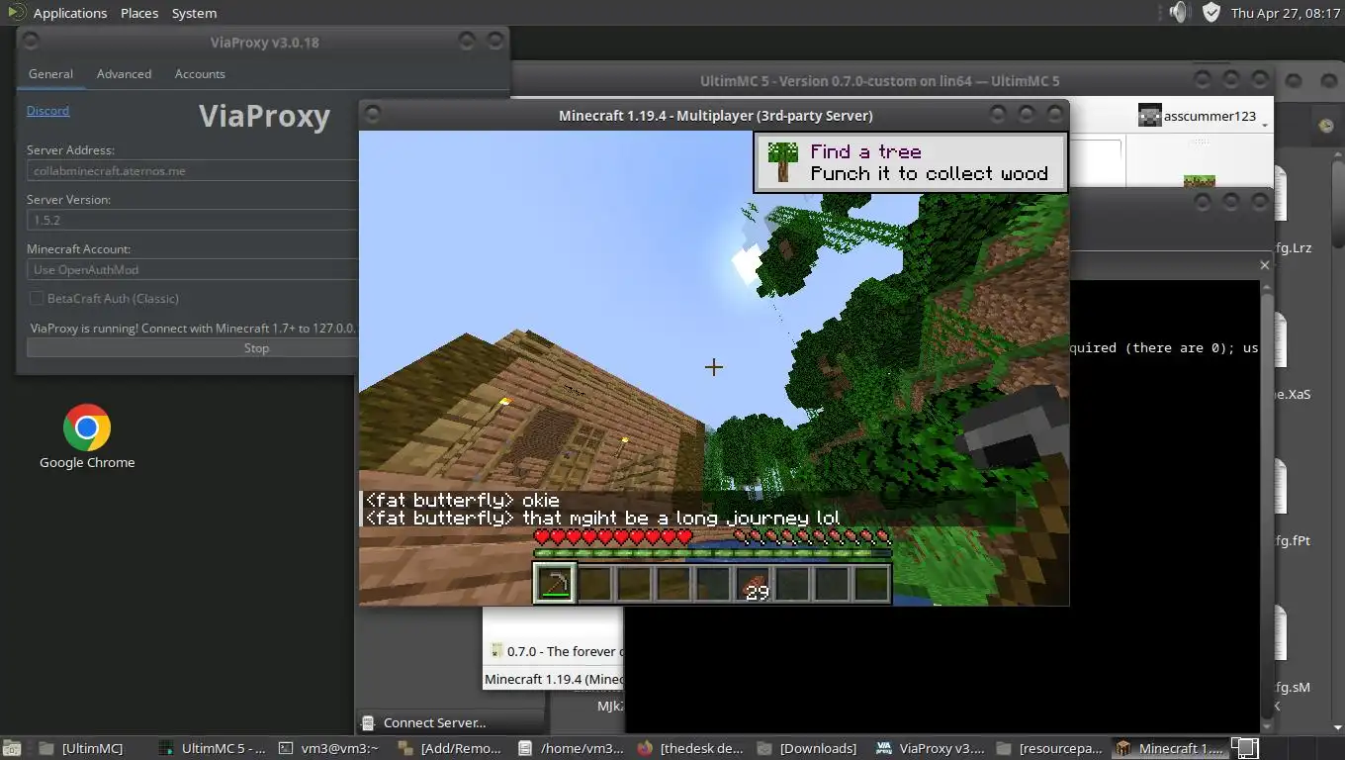Click the hunger bar in Minecraft HUD
The image size is (1345, 760).
812,537
